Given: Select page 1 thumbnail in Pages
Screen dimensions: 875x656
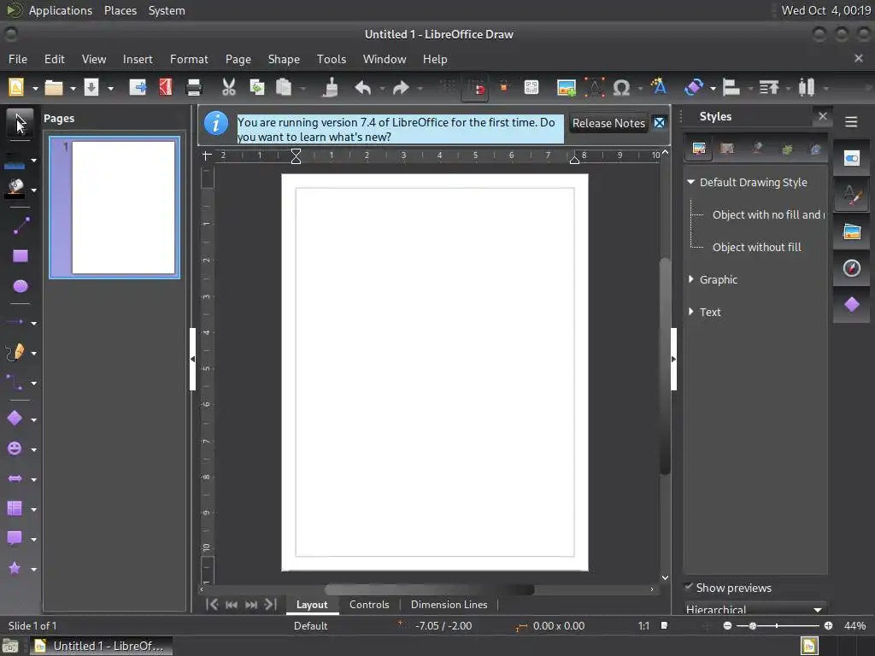Looking at the screenshot, I should [x=115, y=208].
